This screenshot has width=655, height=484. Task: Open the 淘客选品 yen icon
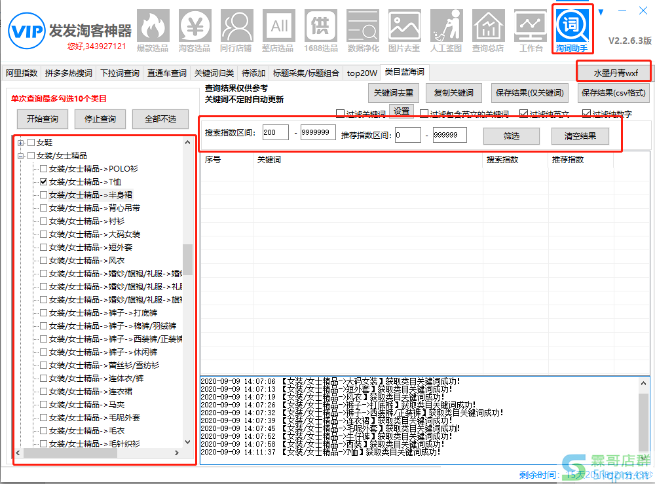[x=195, y=29]
